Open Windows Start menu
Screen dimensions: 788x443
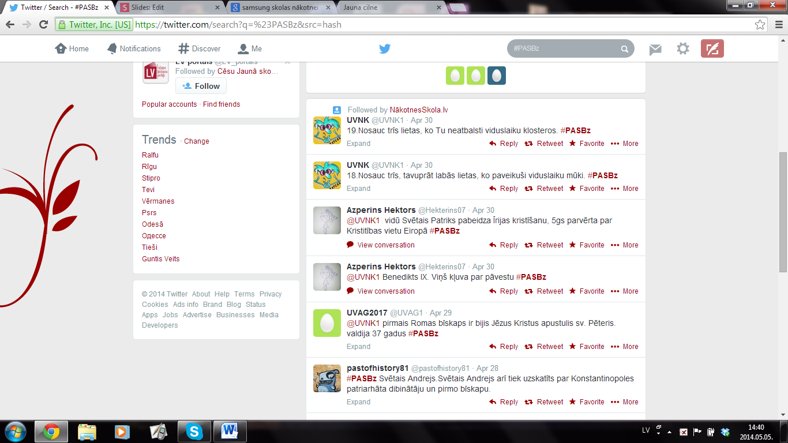15,431
